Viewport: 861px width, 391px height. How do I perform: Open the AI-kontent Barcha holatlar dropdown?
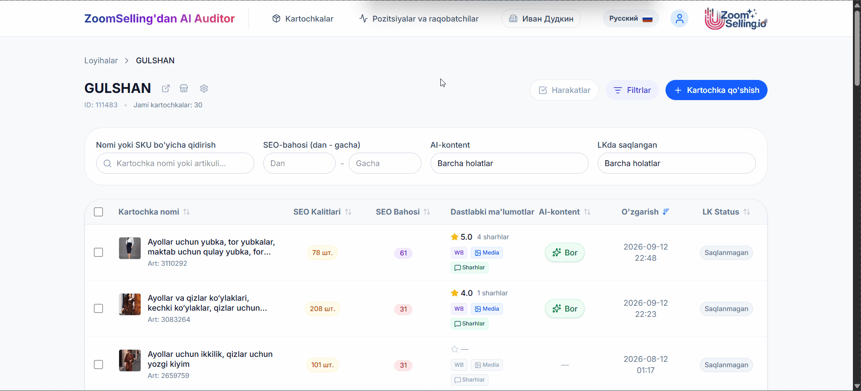[x=509, y=163]
